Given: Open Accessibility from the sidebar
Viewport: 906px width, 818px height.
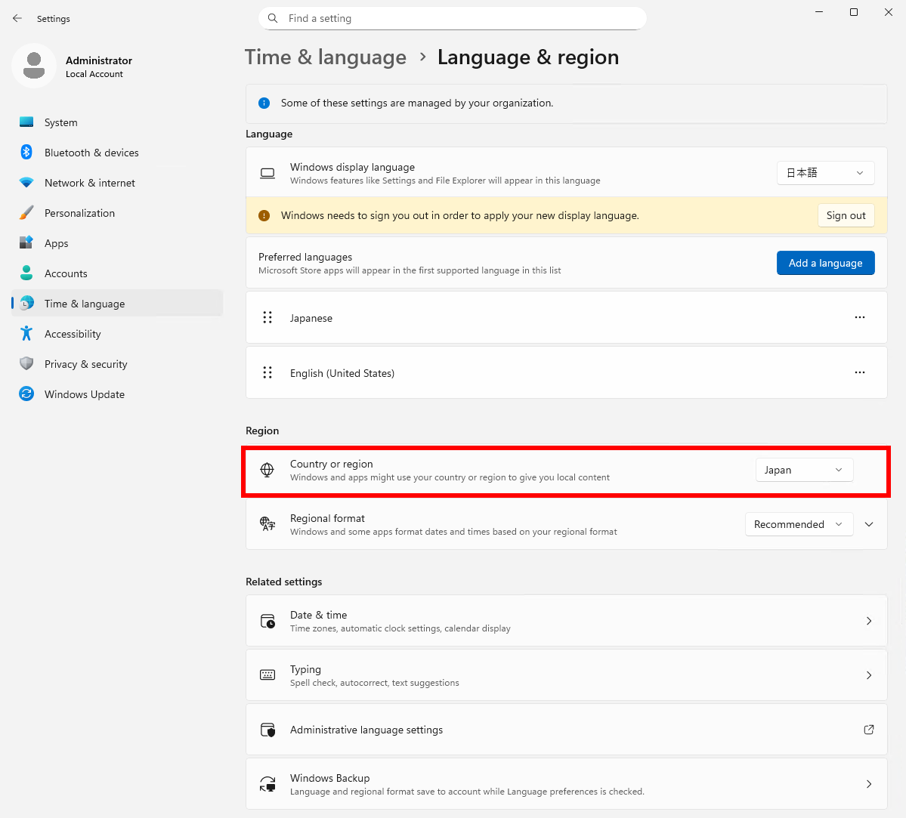Looking at the screenshot, I should (x=117, y=333).
